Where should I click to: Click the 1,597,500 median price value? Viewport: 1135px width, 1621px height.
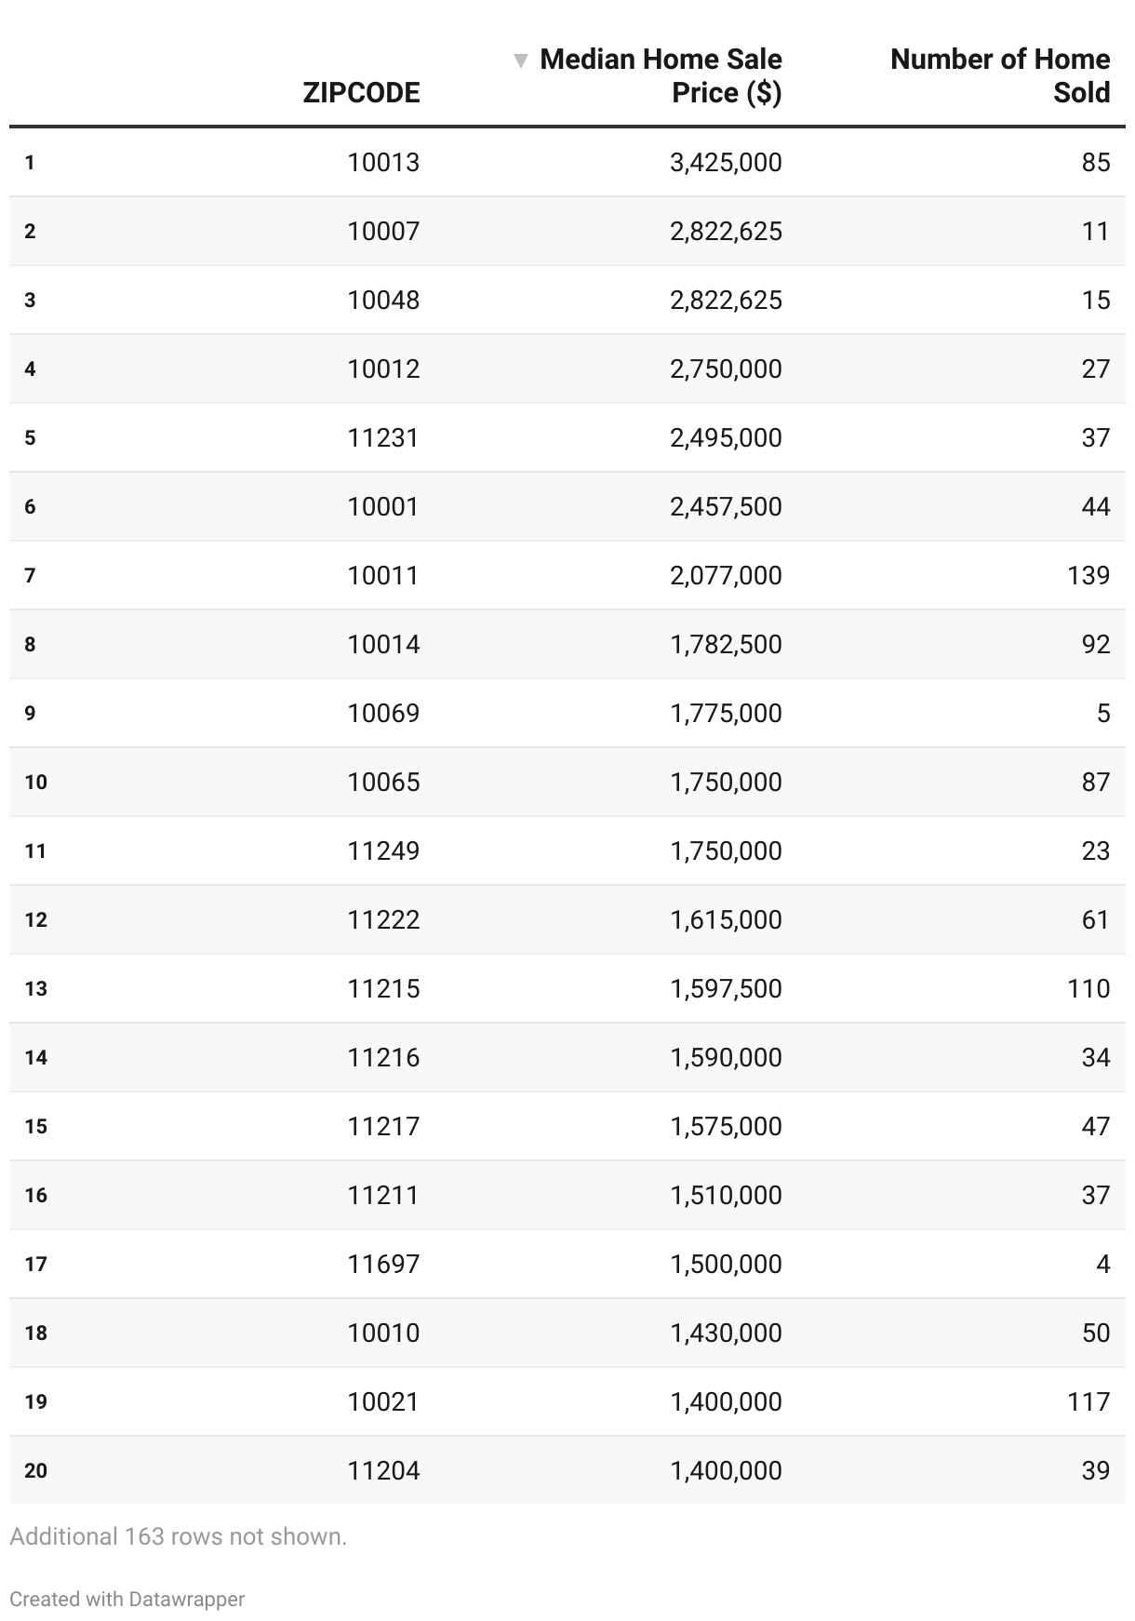[726, 989]
